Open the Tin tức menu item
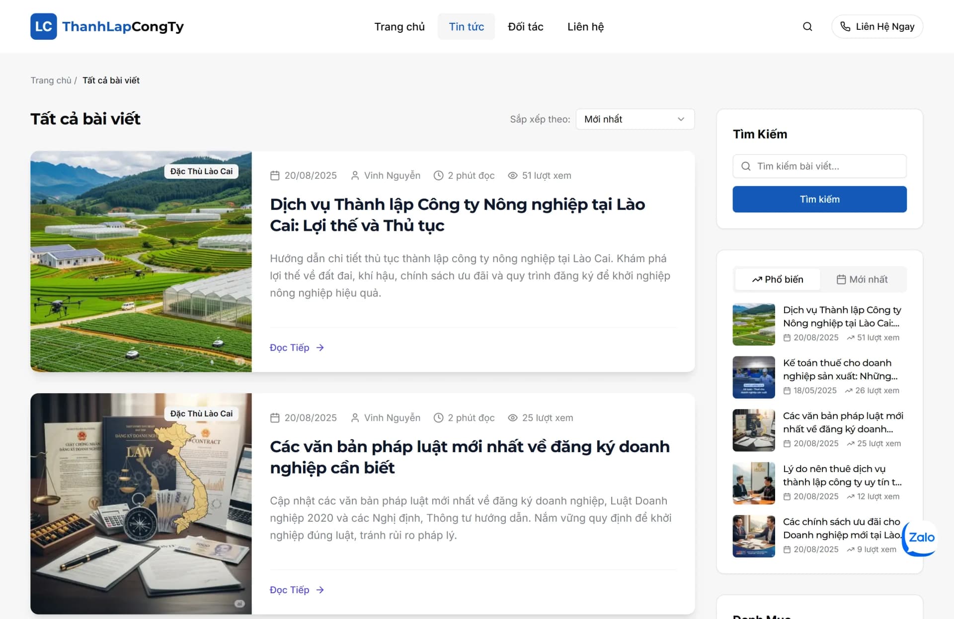Screen dimensions: 954x619 coord(466,26)
